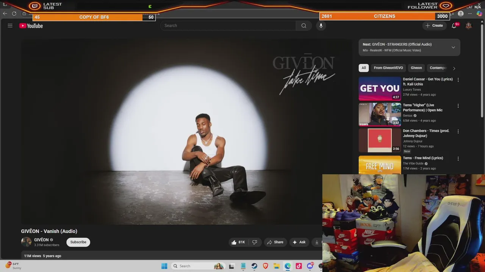Open options for Don Chambers - Timex
Screen dimensions: 485x272
[x=458, y=131]
